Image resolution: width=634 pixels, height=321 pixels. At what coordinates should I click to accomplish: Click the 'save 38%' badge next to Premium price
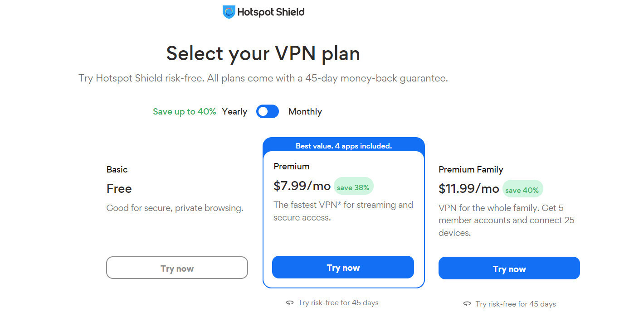pos(354,186)
